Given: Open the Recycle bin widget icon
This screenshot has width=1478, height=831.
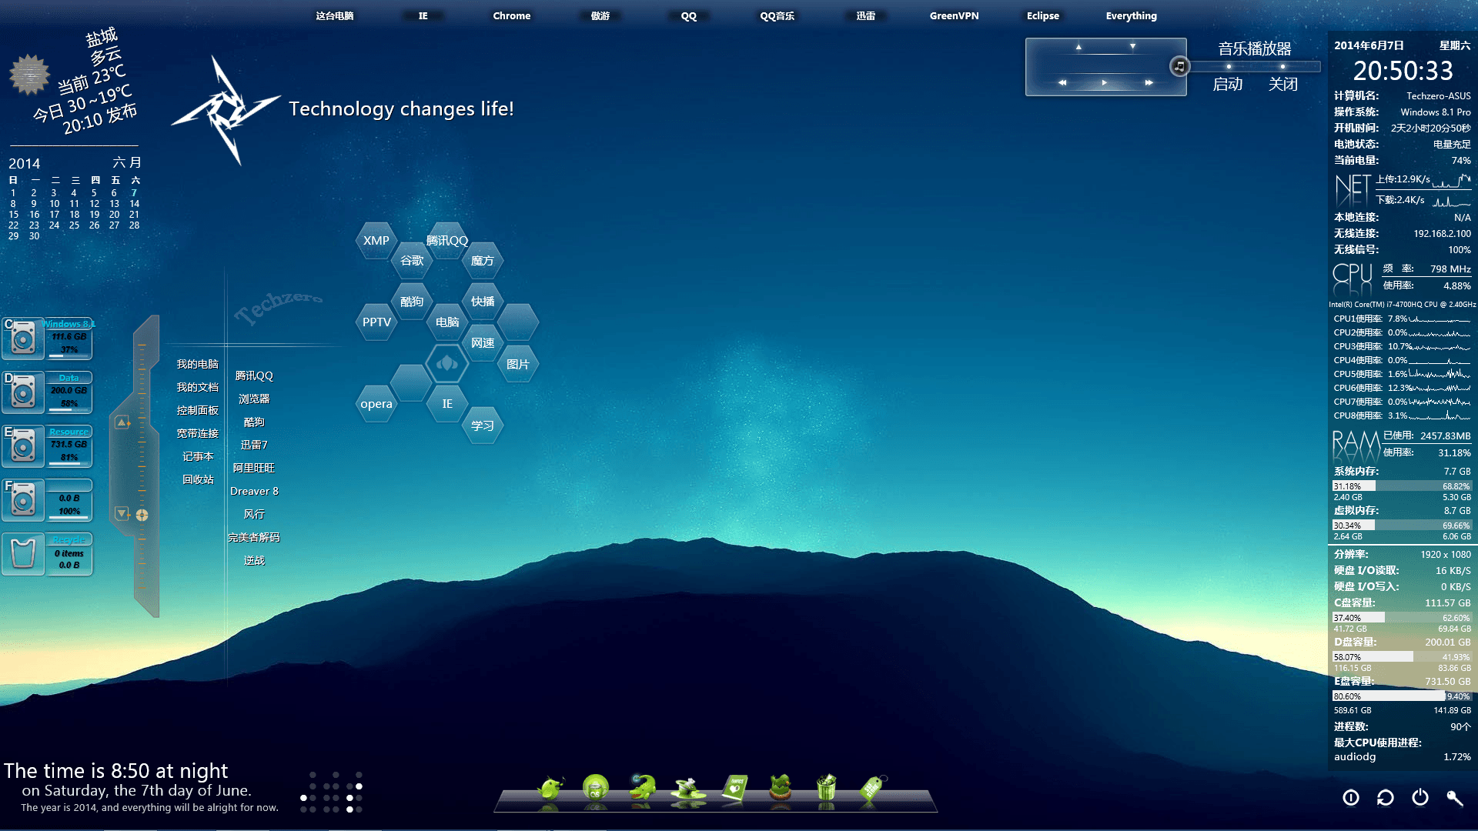Looking at the screenshot, I should tap(23, 553).
